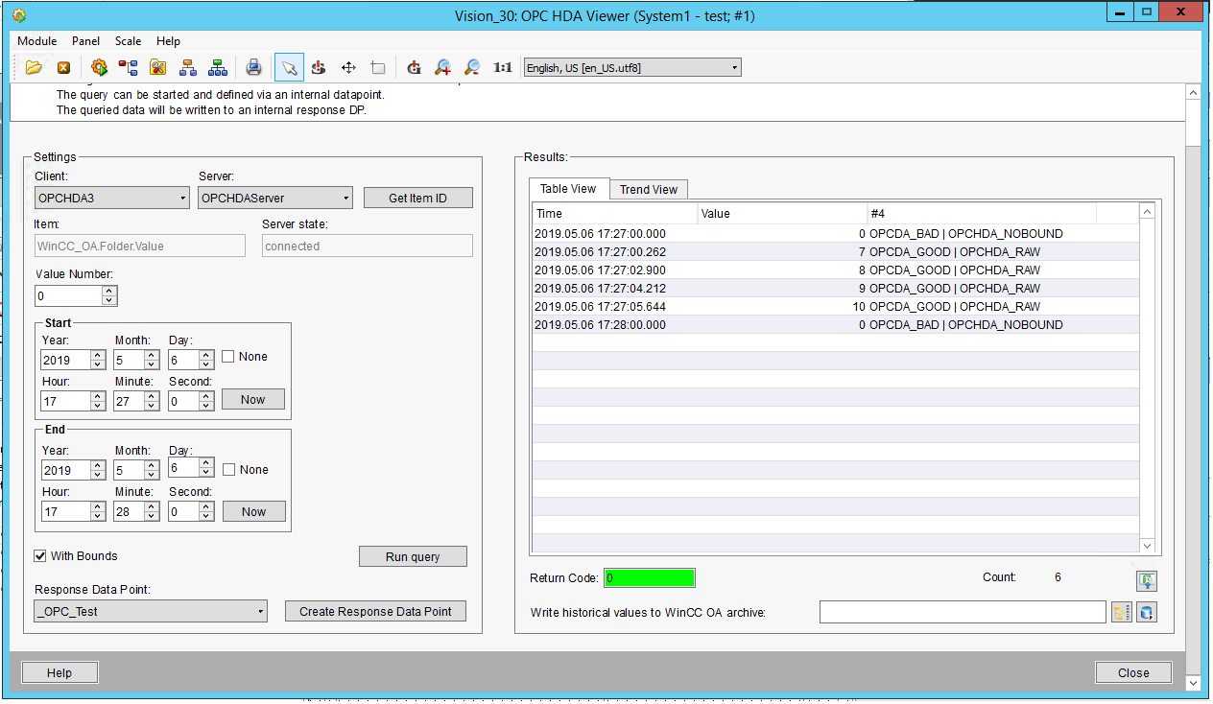Click the open folder toolbar icon
This screenshot has width=1213, height=704.
click(34, 67)
